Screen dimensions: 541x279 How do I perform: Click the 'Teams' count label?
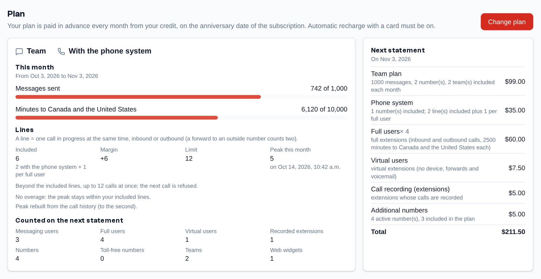193,250
